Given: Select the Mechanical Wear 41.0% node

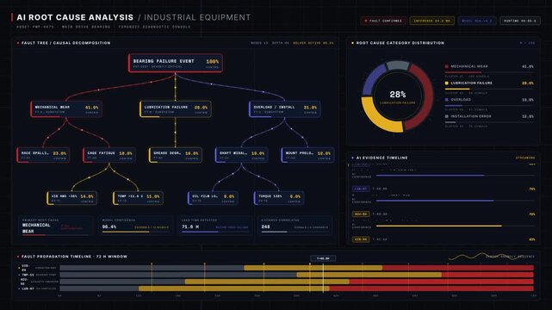Looking at the screenshot, I should (66, 109).
